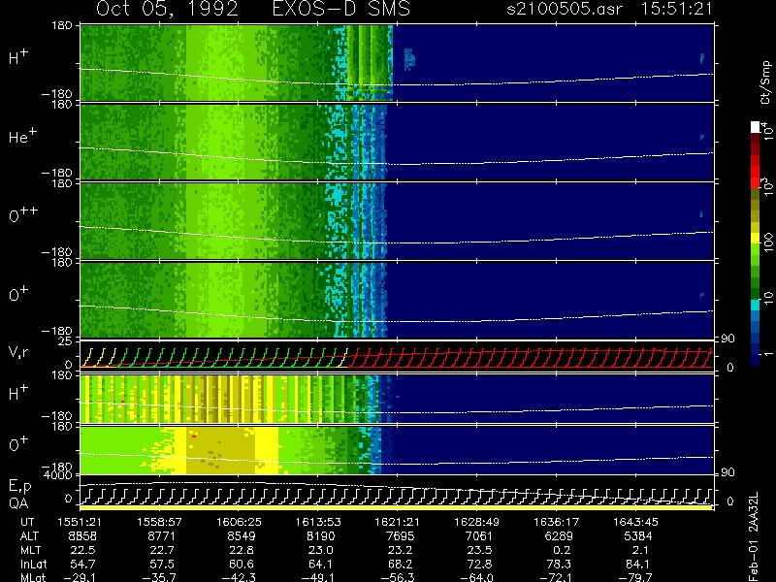This screenshot has width=776, height=582.
Task: Pick the yellow colorbar segment
Action: (756, 240)
